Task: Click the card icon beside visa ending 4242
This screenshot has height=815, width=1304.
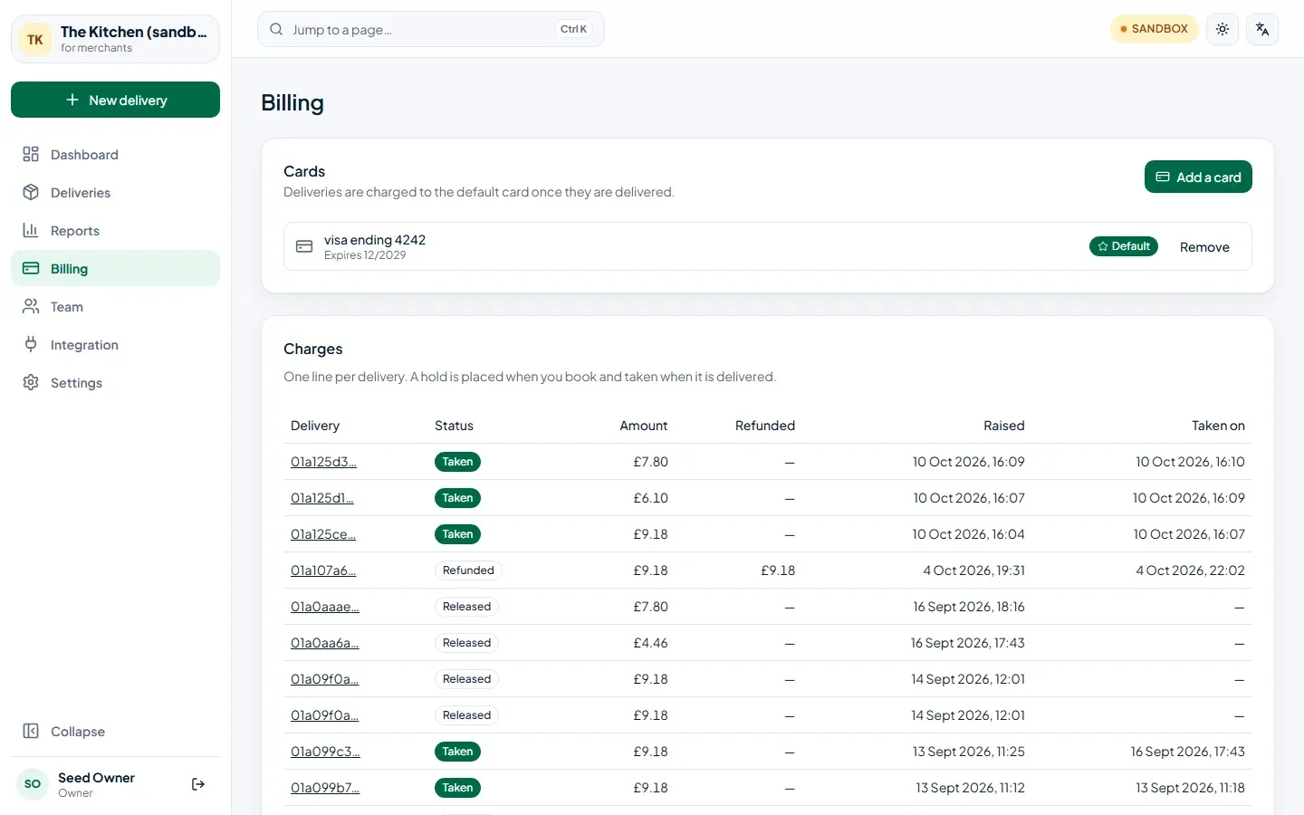Action: click(x=304, y=246)
